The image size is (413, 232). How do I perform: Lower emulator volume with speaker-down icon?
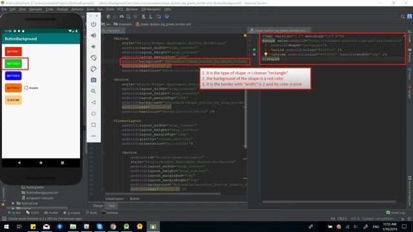(94, 46)
